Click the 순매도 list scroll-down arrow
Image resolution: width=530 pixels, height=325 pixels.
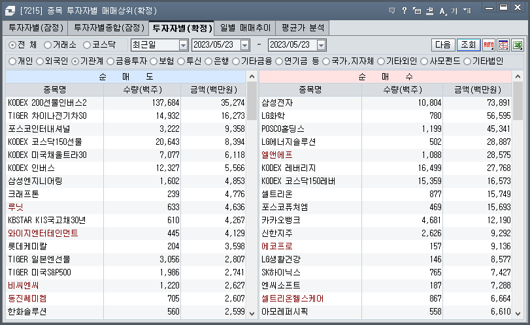point(252,313)
